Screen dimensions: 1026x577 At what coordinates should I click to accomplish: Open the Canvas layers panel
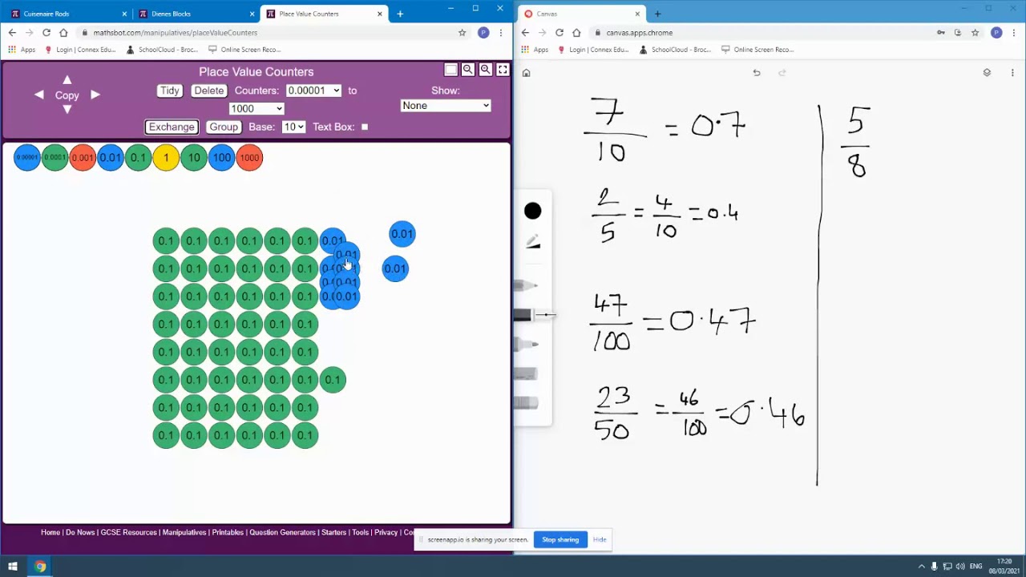[987, 73]
